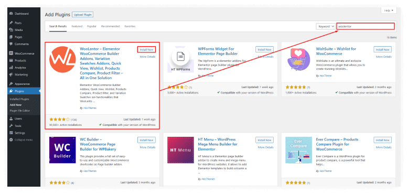The width and height of the screenshot is (408, 194).
Task: Switch to the Recommended tab
Action: (110, 26)
